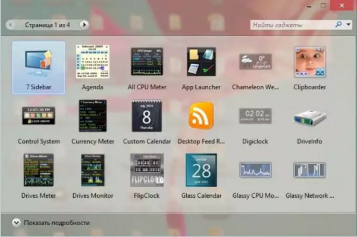
Task: Select the 7 Sidebar gadget icon
Action: pos(39,63)
